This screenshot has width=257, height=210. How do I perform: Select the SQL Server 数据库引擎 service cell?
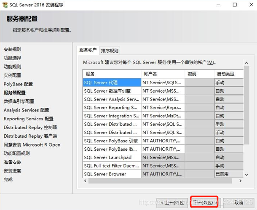(x=112, y=91)
